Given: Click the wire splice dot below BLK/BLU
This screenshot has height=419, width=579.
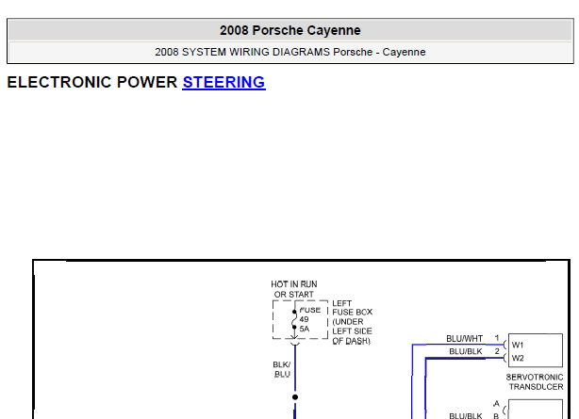Looking at the screenshot, I should pos(295,397).
